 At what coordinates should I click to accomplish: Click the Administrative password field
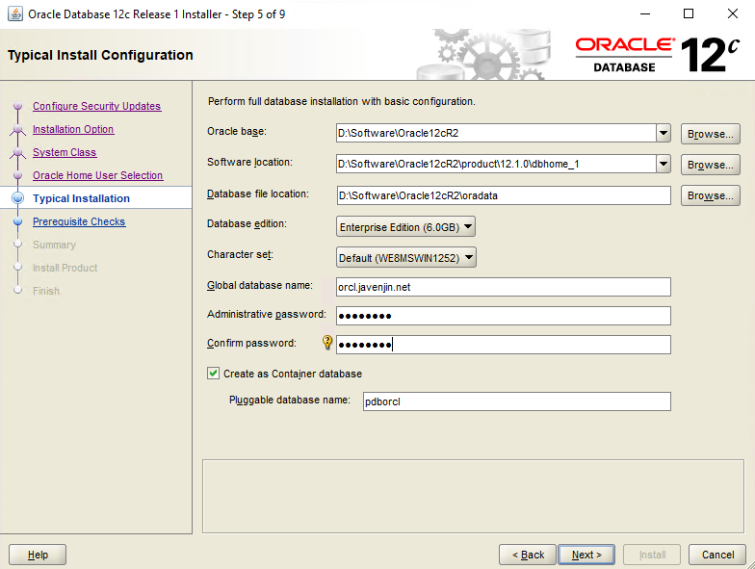[504, 316]
